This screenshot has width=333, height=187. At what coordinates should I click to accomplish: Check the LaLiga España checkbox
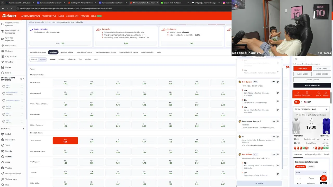tap(22, 107)
